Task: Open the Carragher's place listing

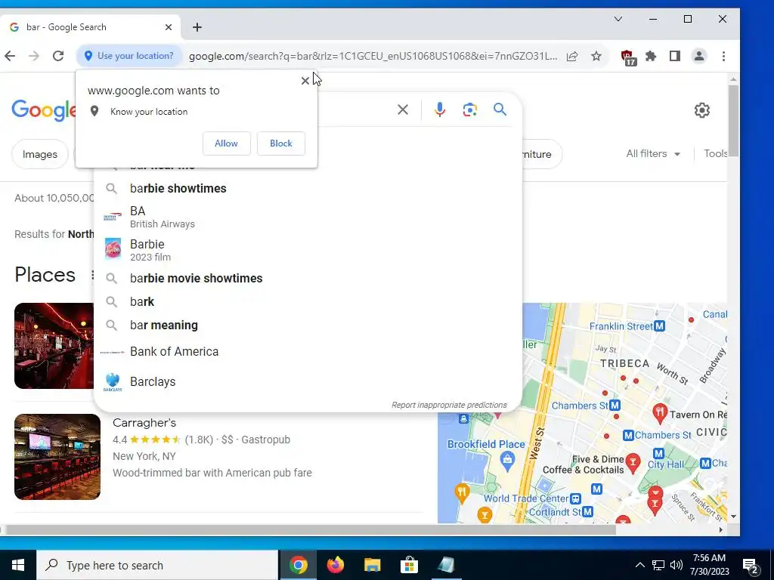Action: coord(144,423)
